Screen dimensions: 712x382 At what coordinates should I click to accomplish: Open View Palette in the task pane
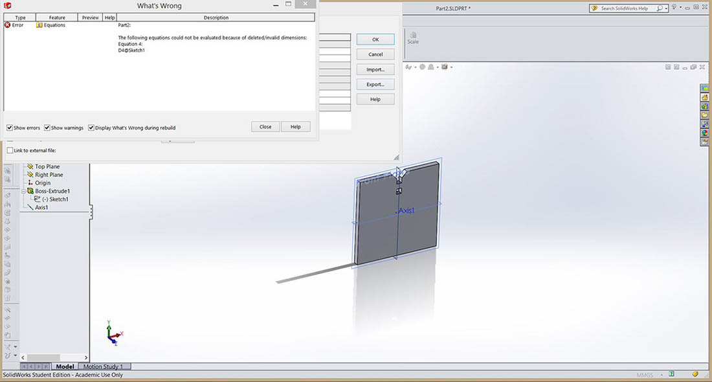(705, 124)
